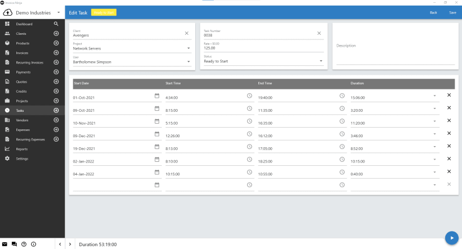462x249 pixels.
Task: Create new invoice via plus icon
Action: point(56,53)
